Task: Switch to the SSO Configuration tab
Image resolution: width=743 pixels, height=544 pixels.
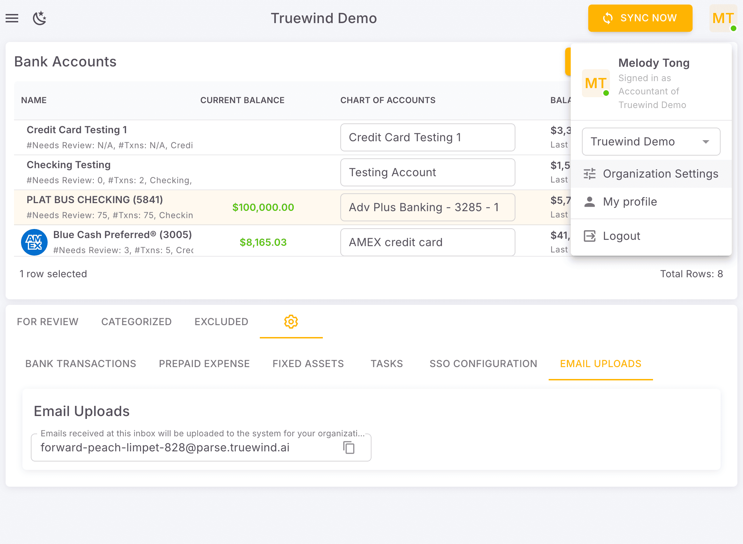Action: coord(483,364)
